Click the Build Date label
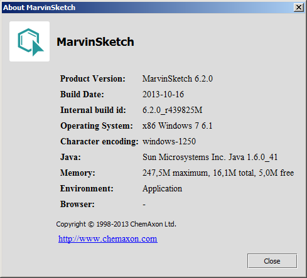 point(82,94)
